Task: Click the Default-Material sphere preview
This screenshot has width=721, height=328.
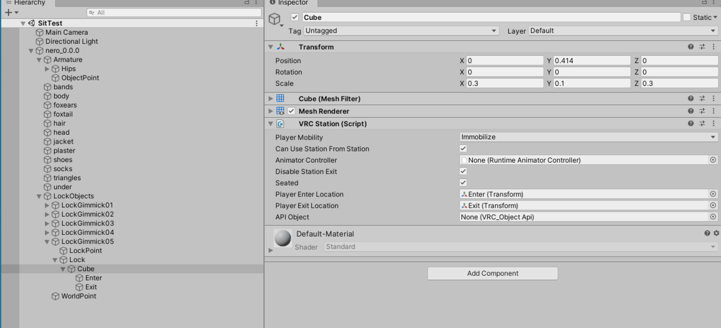Action: tap(282, 238)
